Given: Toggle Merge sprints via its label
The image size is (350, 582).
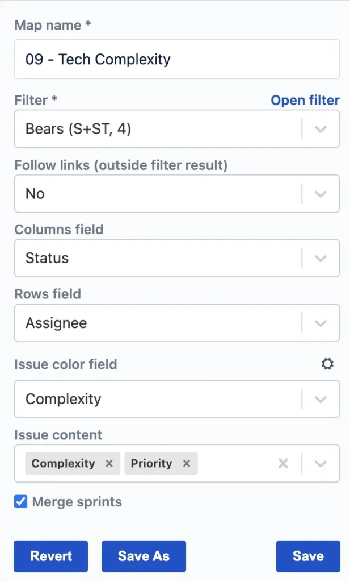Looking at the screenshot, I should click(x=77, y=502).
